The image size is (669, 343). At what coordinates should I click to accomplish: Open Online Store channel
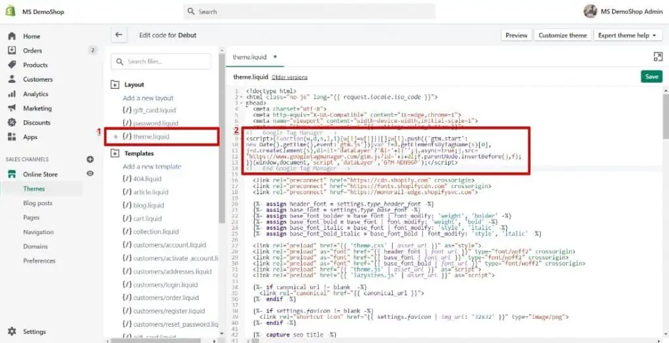click(41, 174)
